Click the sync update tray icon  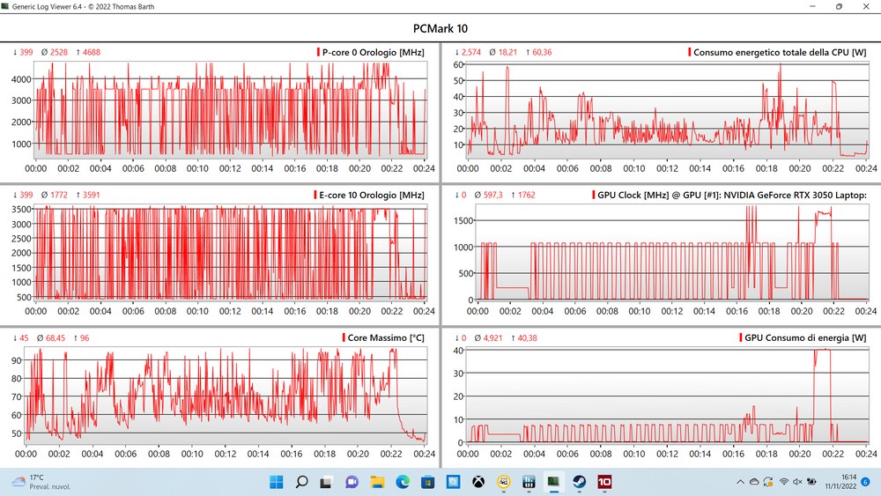point(768,482)
